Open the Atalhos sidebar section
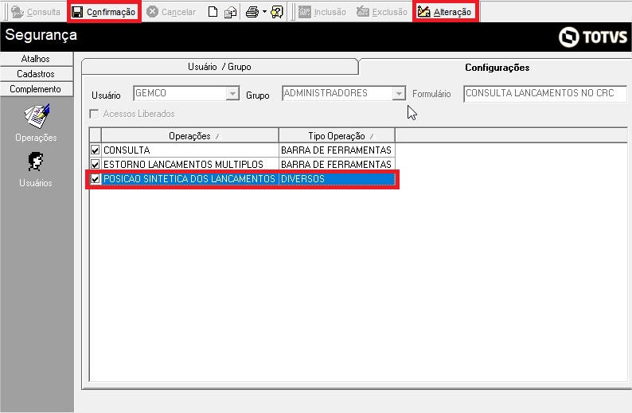The image size is (632, 413). click(37, 59)
